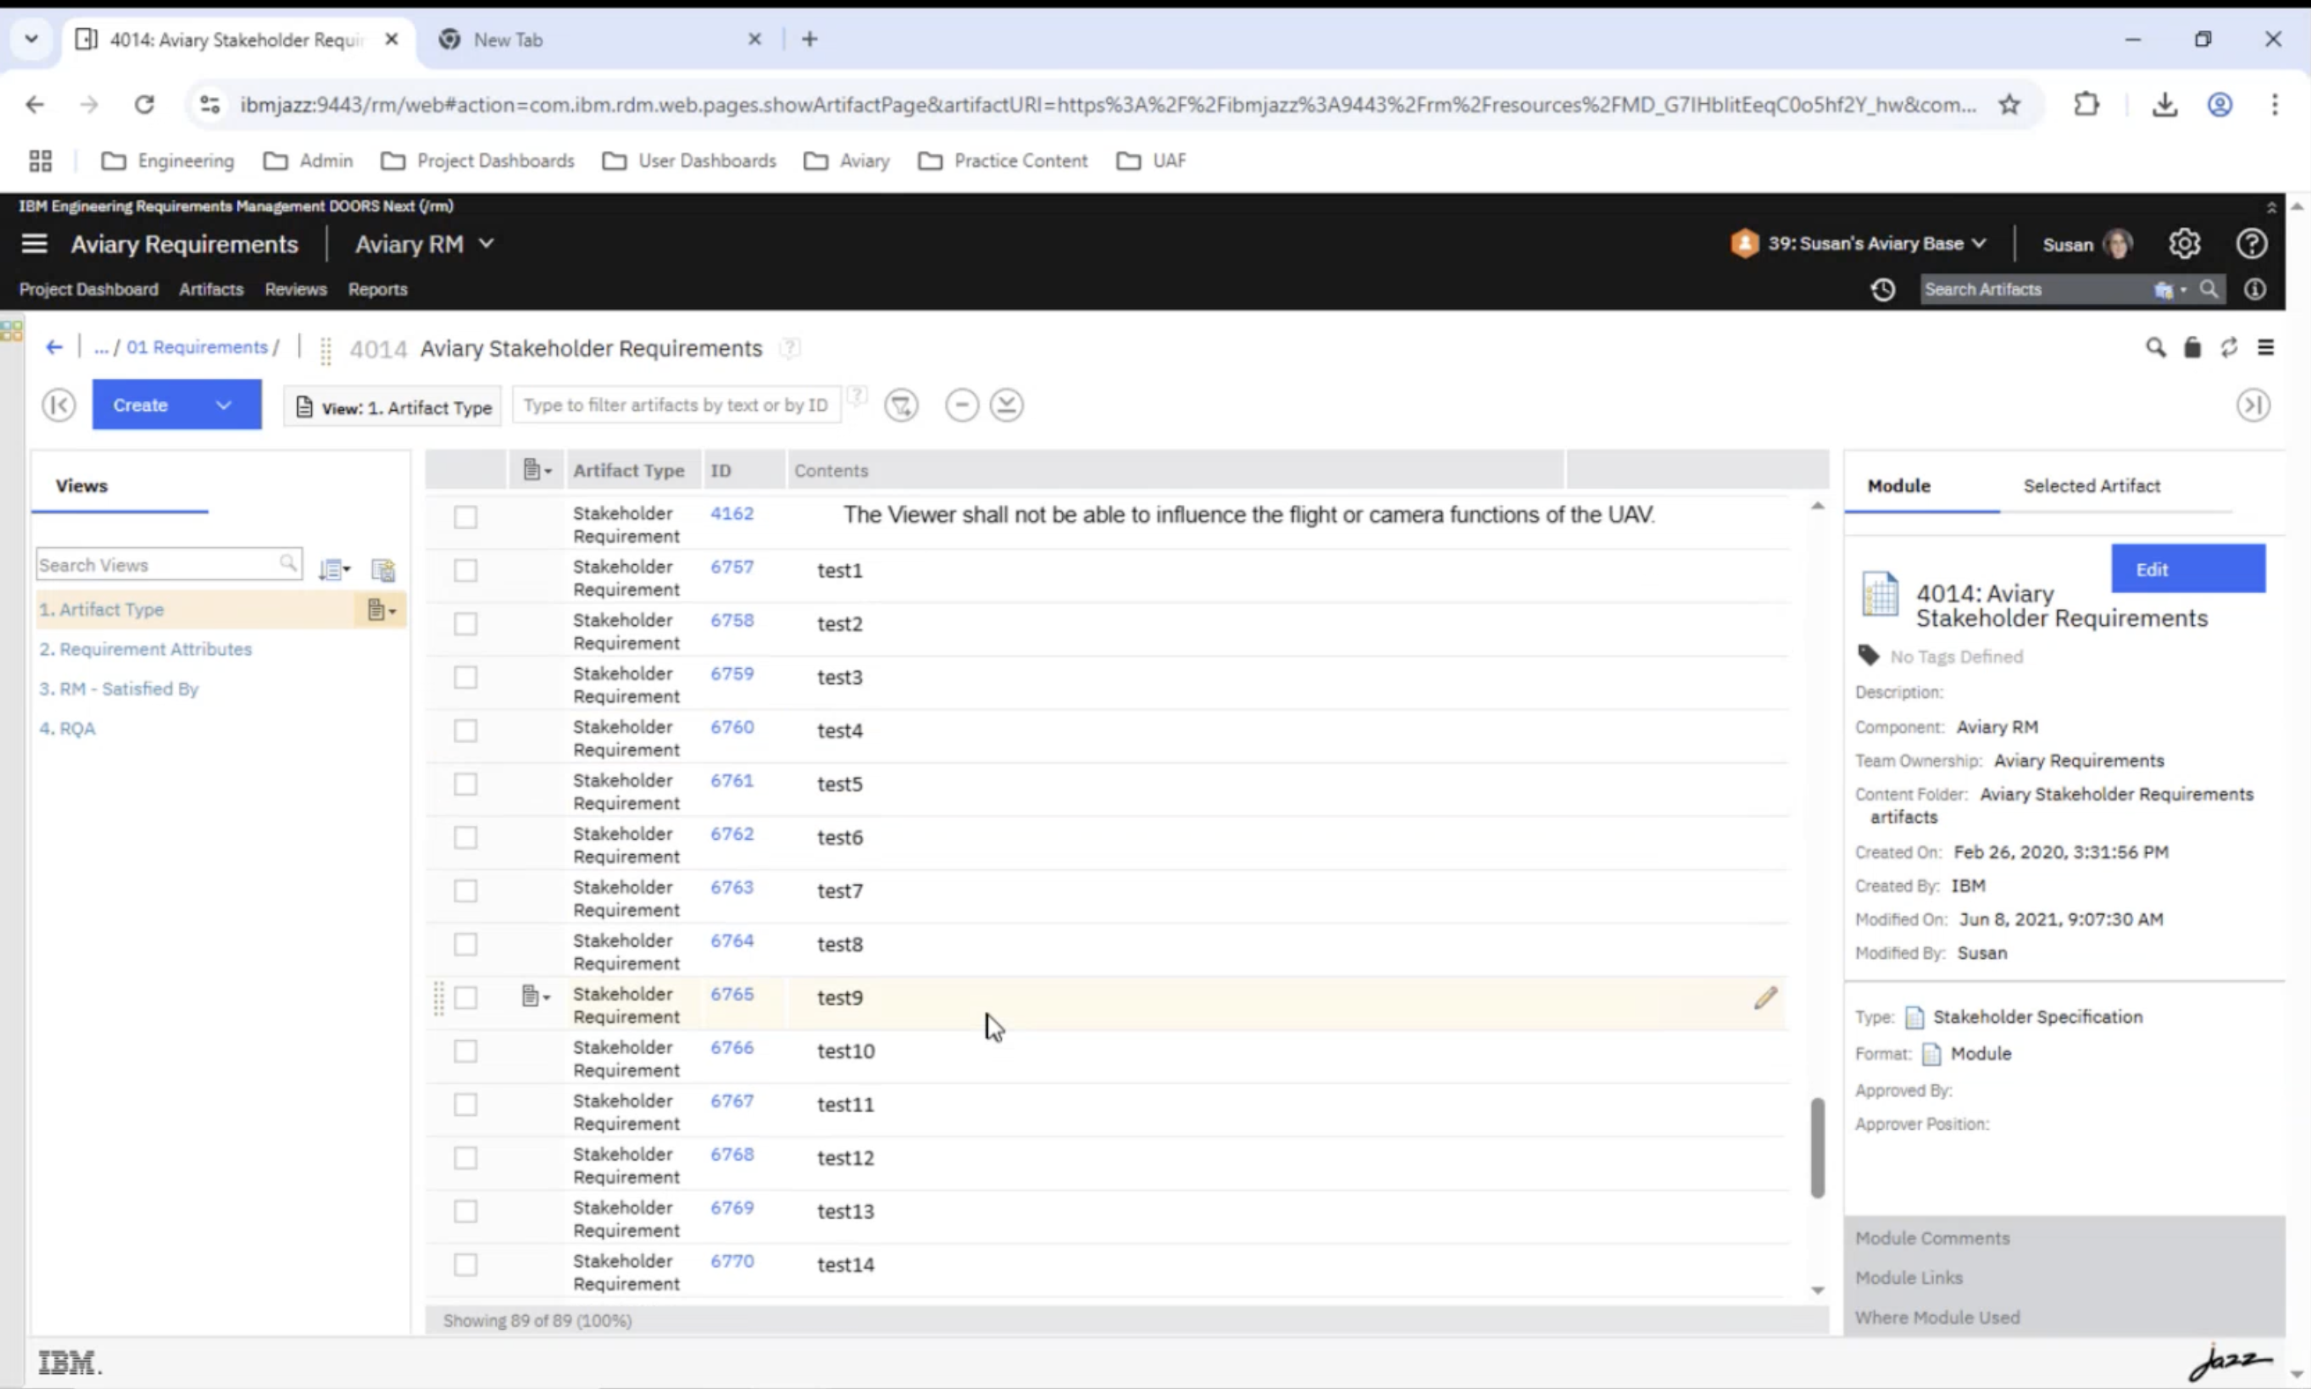Image resolution: width=2311 pixels, height=1389 pixels.
Task: Click the filter artifacts text field
Action: coord(675,405)
